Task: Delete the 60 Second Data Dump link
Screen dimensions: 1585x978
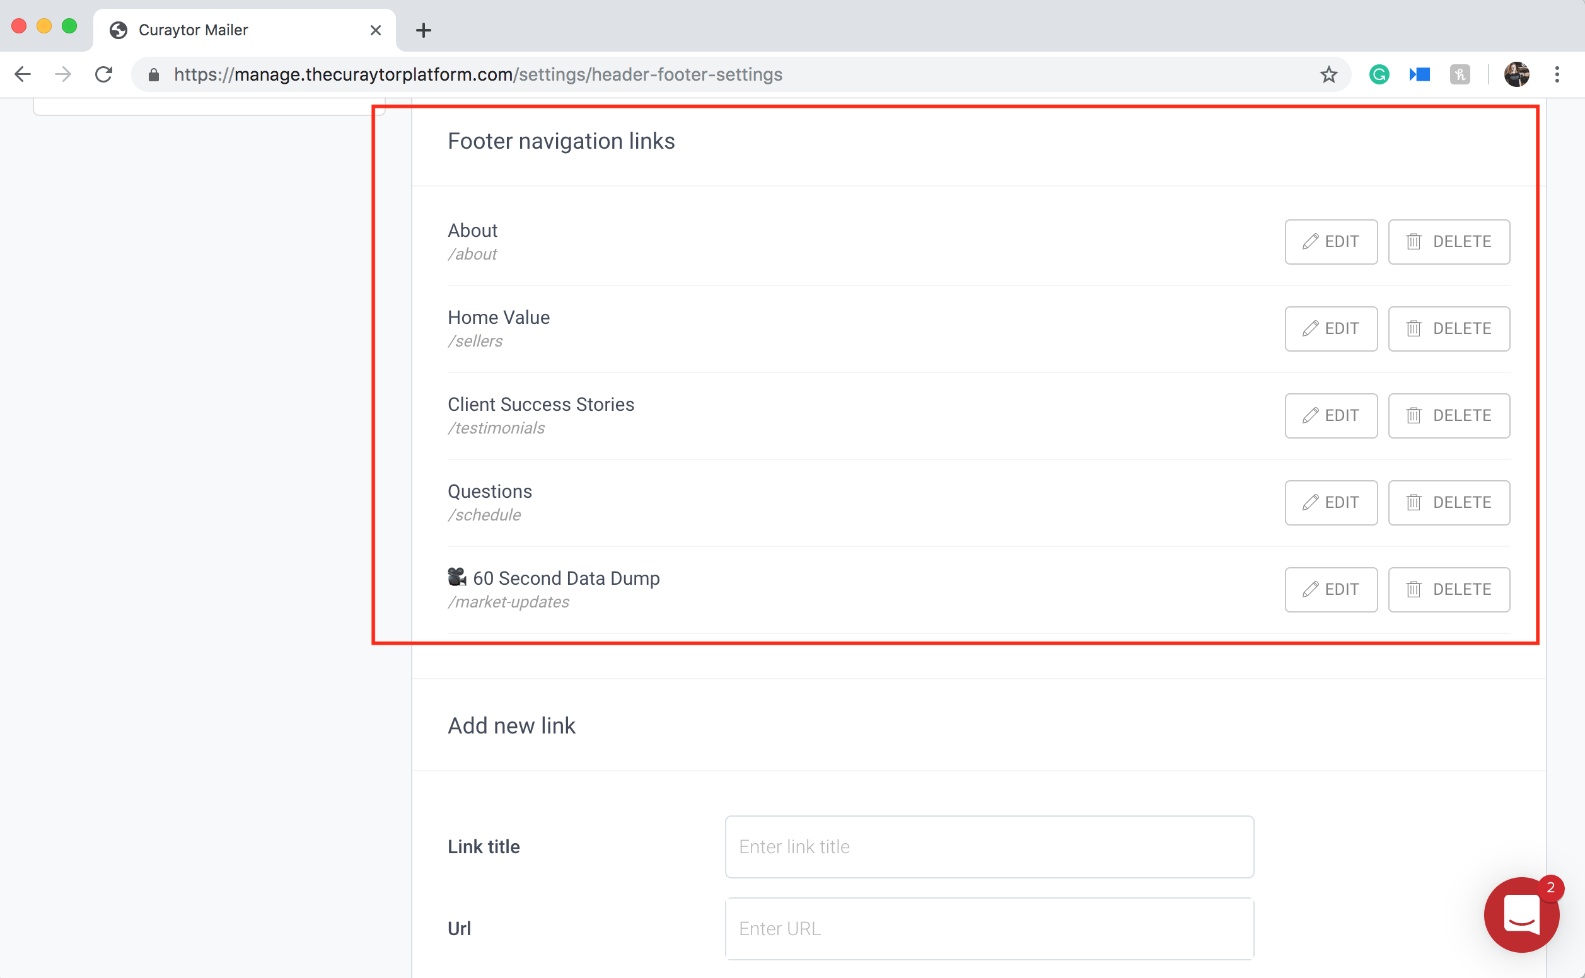Action: [x=1448, y=590]
